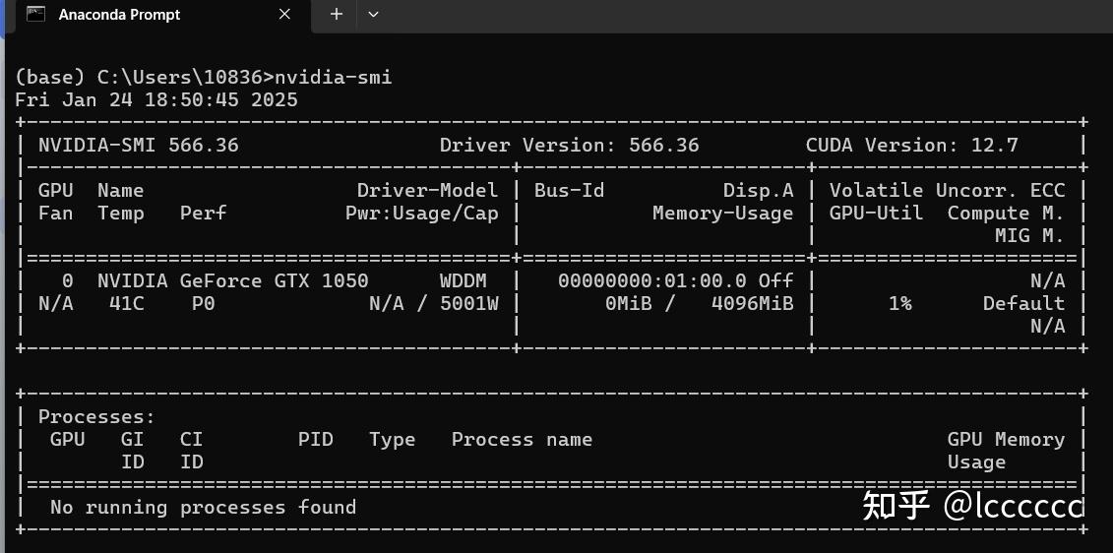The image size is (1113, 553).
Task: Click the Compute M. column header
Action: (x=1006, y=213)
